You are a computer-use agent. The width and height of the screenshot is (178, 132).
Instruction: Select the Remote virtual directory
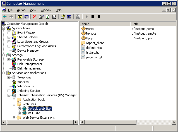(x=91, y=33)
